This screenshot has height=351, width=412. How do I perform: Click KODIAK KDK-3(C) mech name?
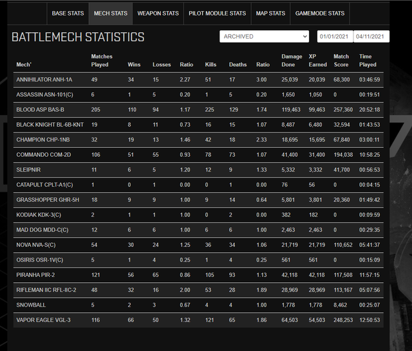[x=39, y=215]
